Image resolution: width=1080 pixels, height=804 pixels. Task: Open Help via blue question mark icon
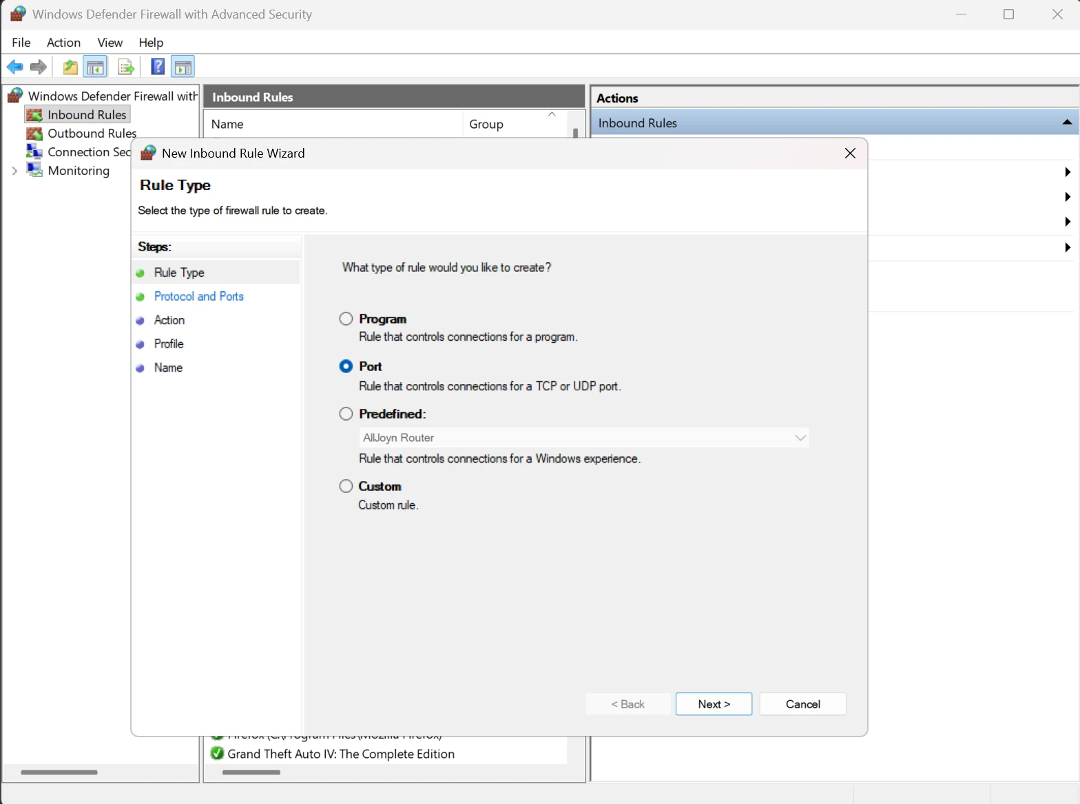coord(158,67)
